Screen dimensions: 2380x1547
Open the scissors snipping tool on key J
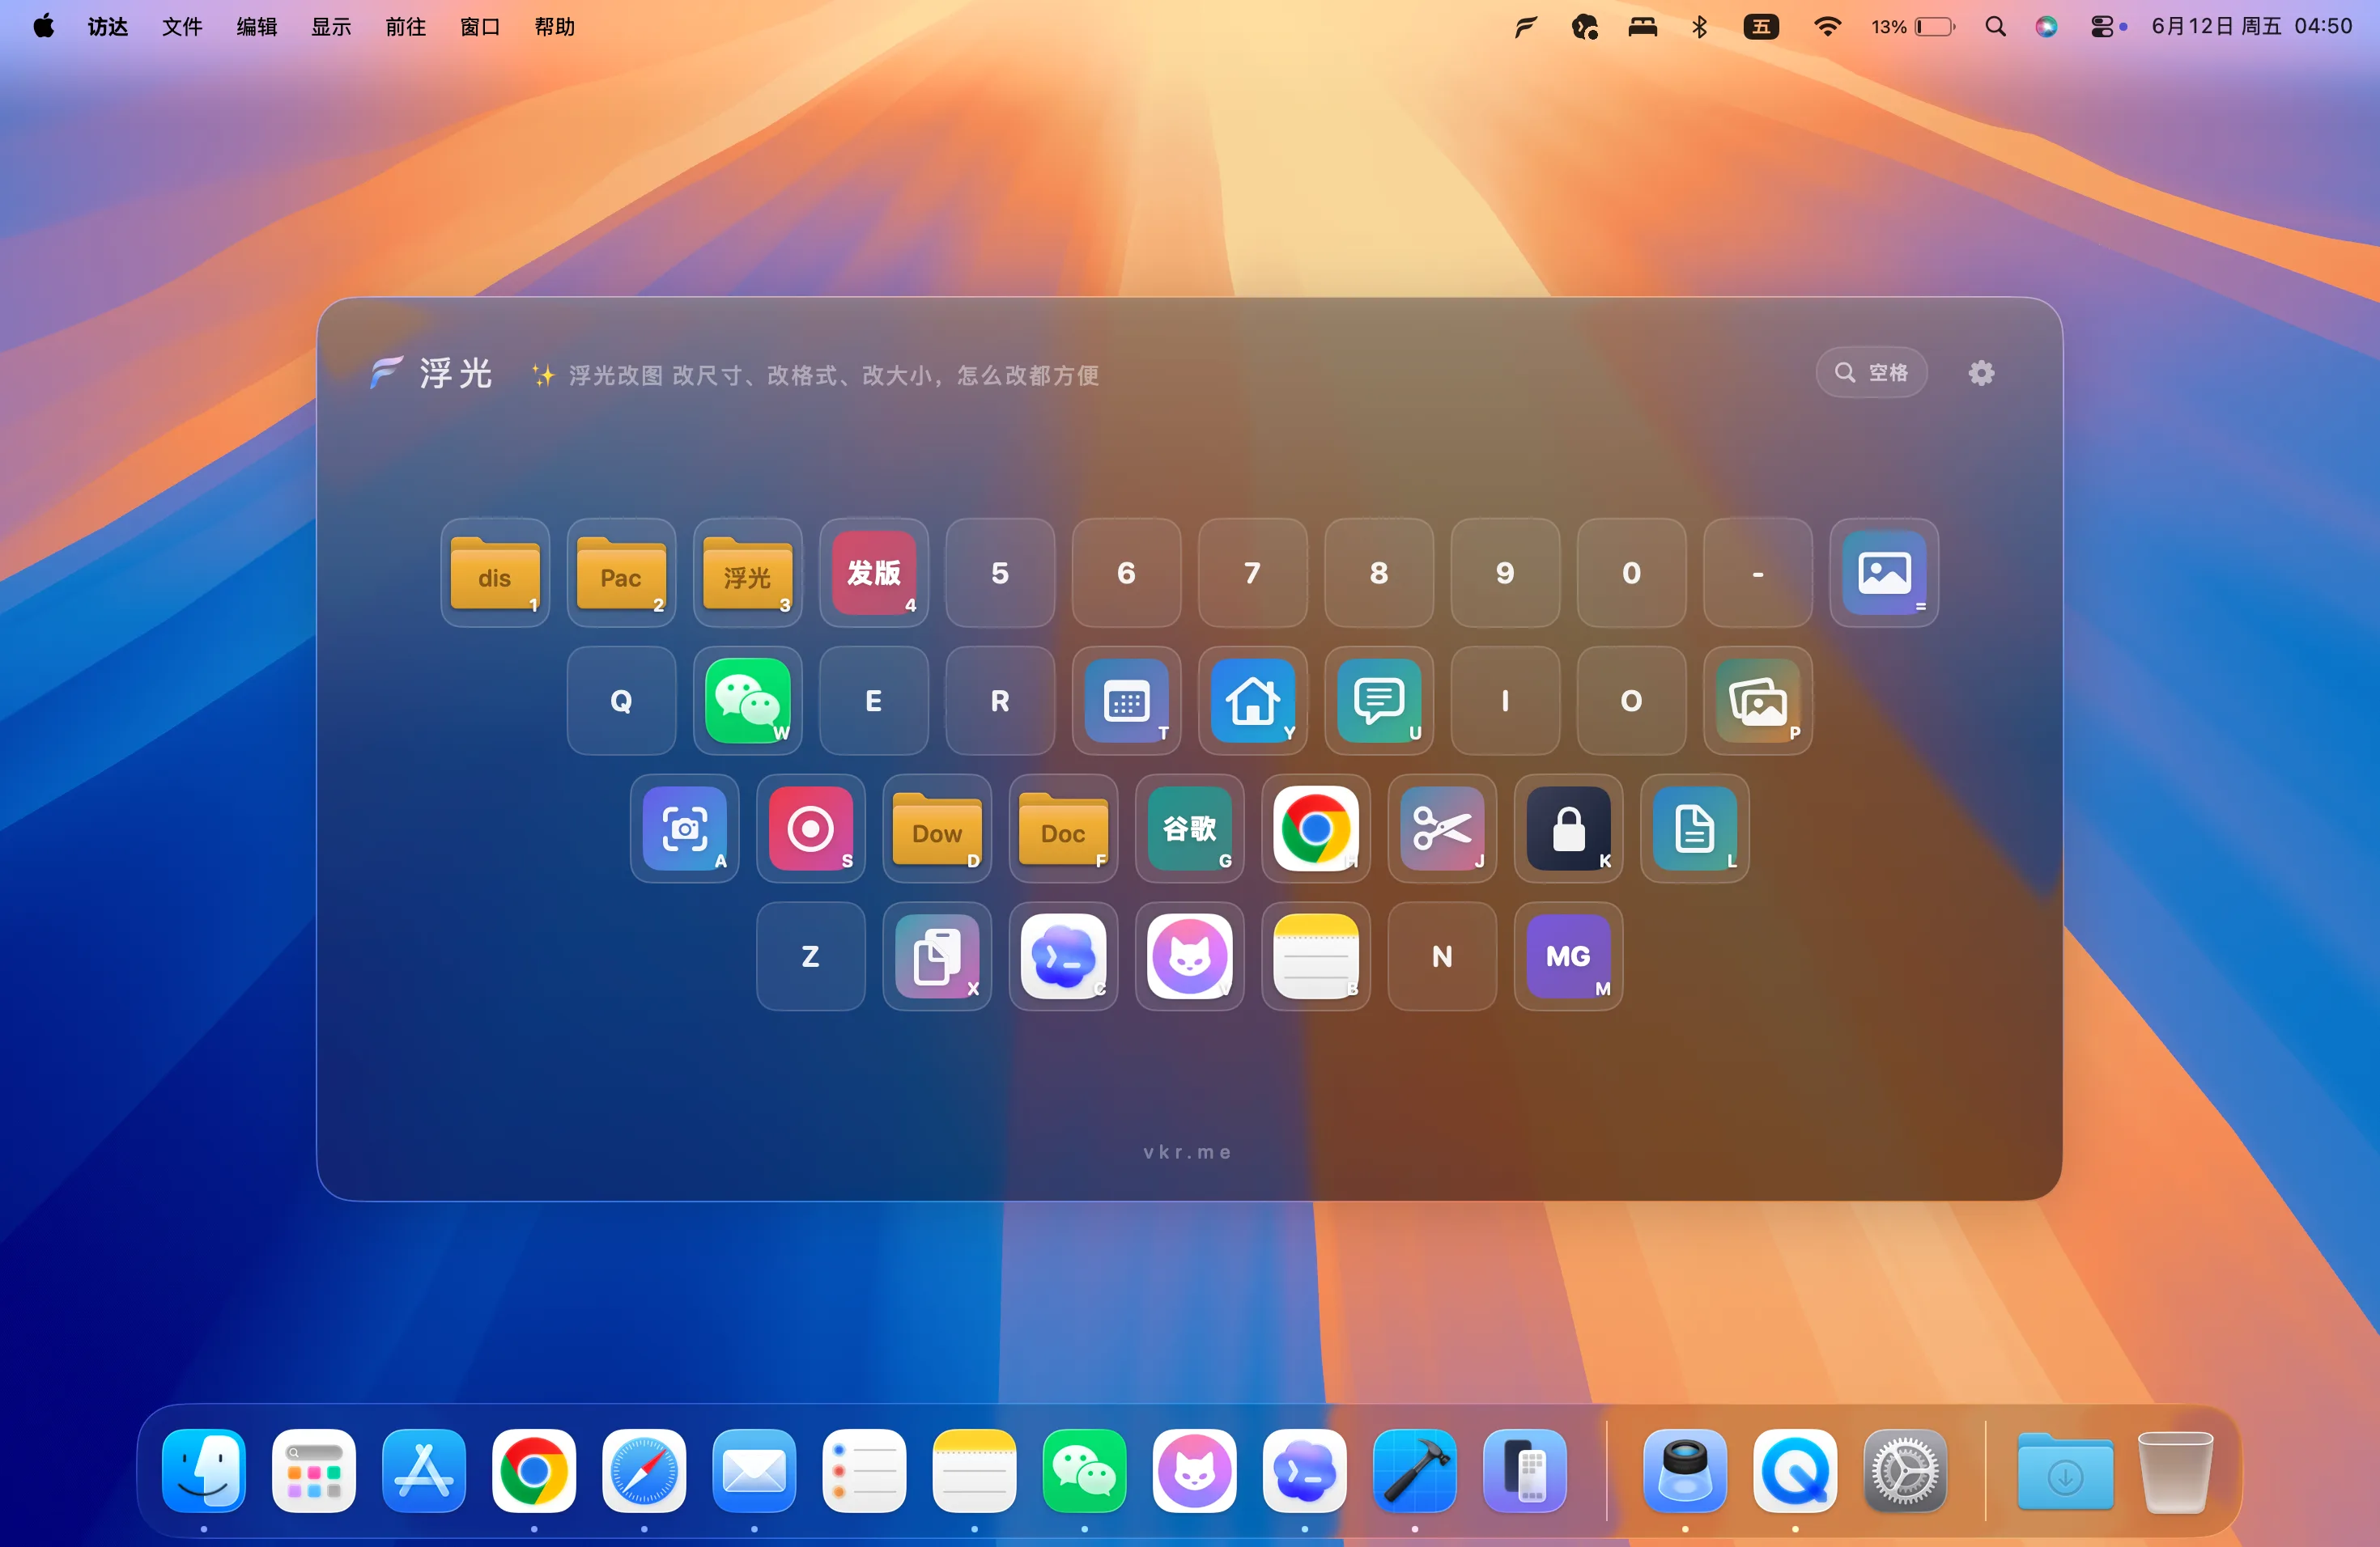(x=1442, y=829)
